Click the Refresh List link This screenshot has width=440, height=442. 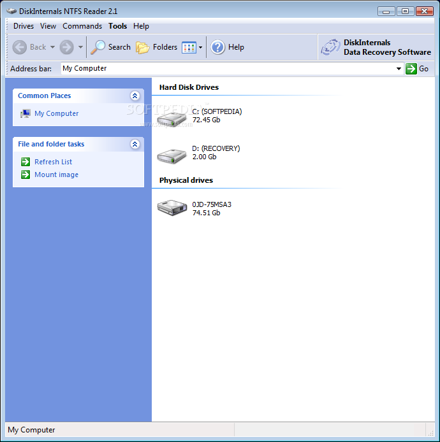pyautogui.click(x=53, y=162)
